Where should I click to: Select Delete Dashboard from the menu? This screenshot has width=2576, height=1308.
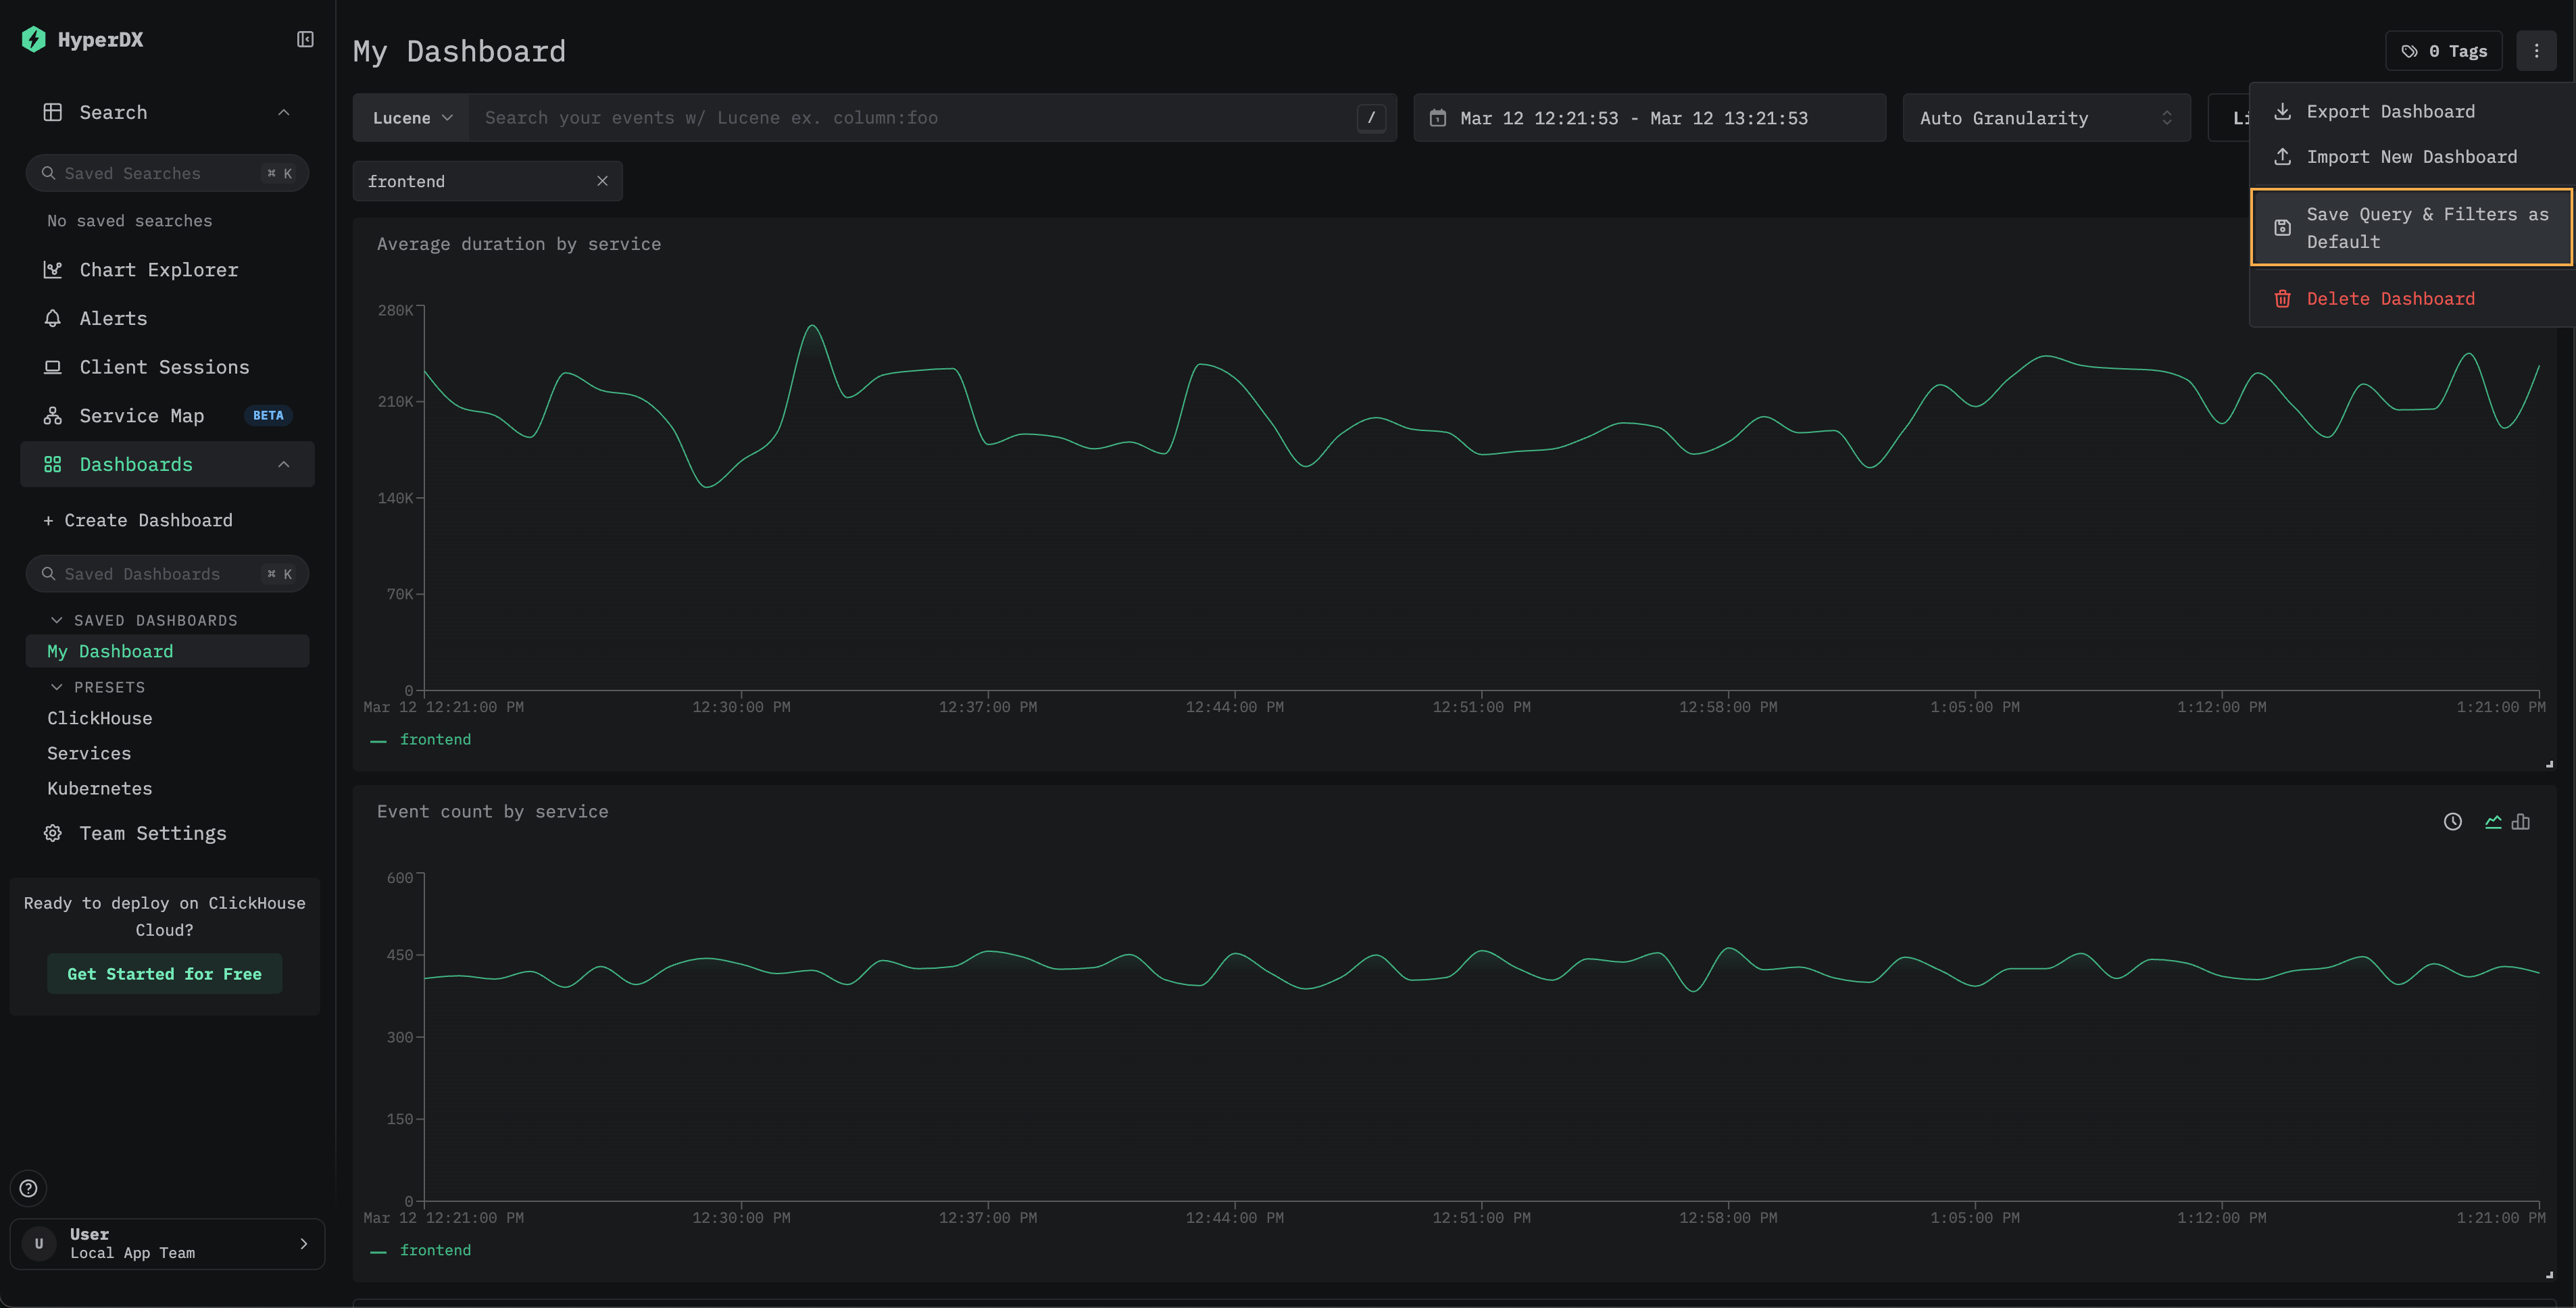click(x=2390, y=298)
